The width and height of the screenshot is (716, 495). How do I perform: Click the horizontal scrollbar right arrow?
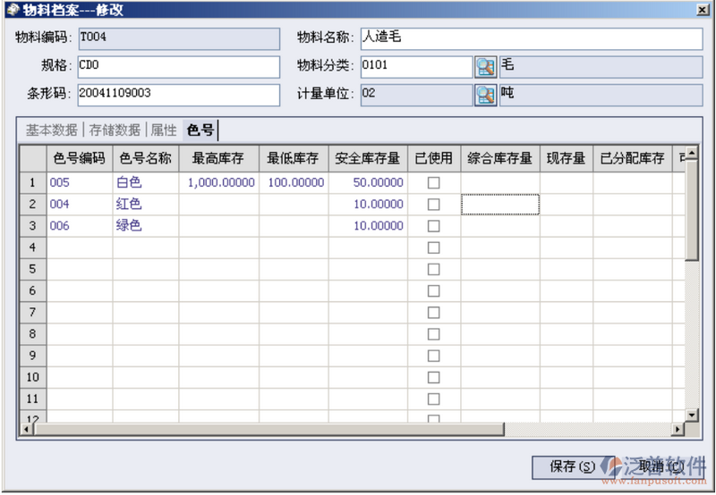[678, 429]
